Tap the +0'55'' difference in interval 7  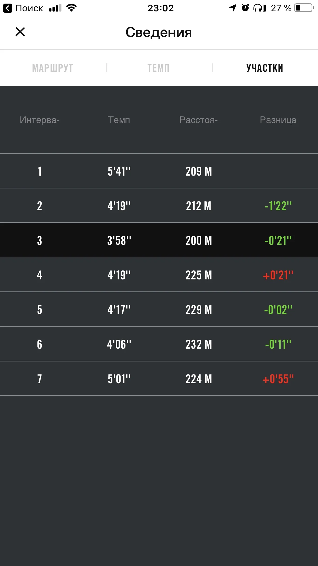coord(278,379)
